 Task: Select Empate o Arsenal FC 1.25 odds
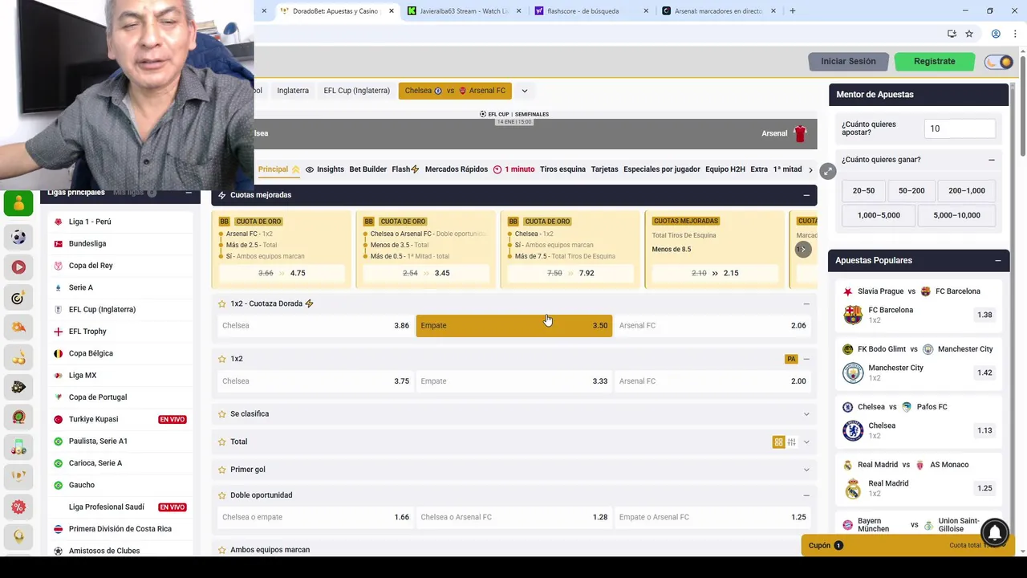tap(712, 517)
